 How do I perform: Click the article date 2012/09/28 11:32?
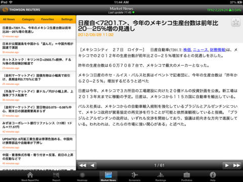point(96,35)
